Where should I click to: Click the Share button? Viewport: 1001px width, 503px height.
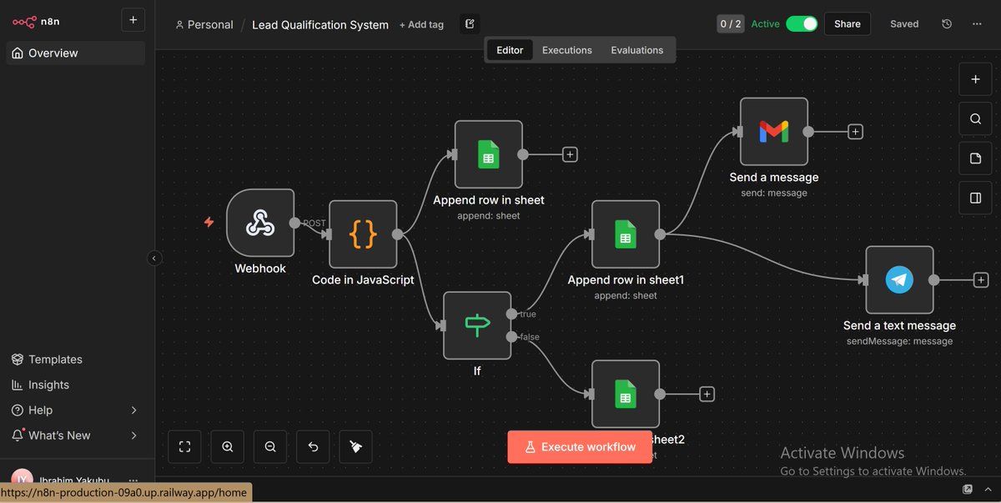tap(848, 24)
